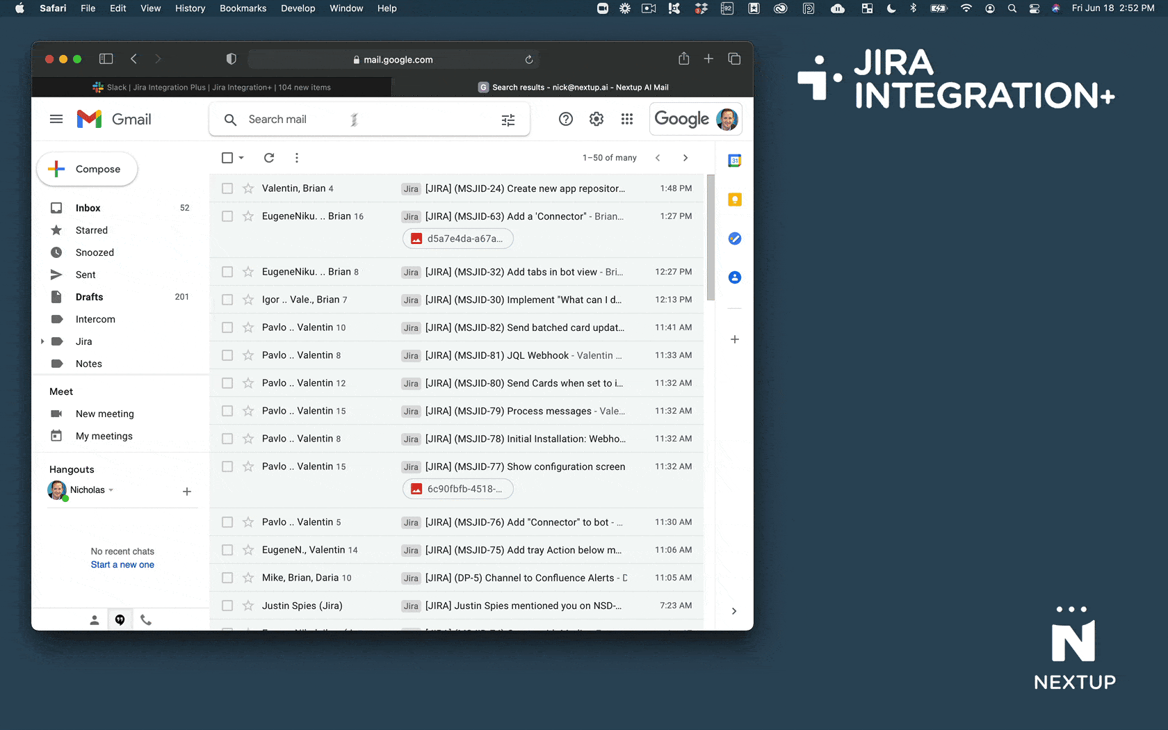The height and width of the screenshot is (730, 1168).
Task: Check the Justin Spies email checkbox
Action: 227,606
